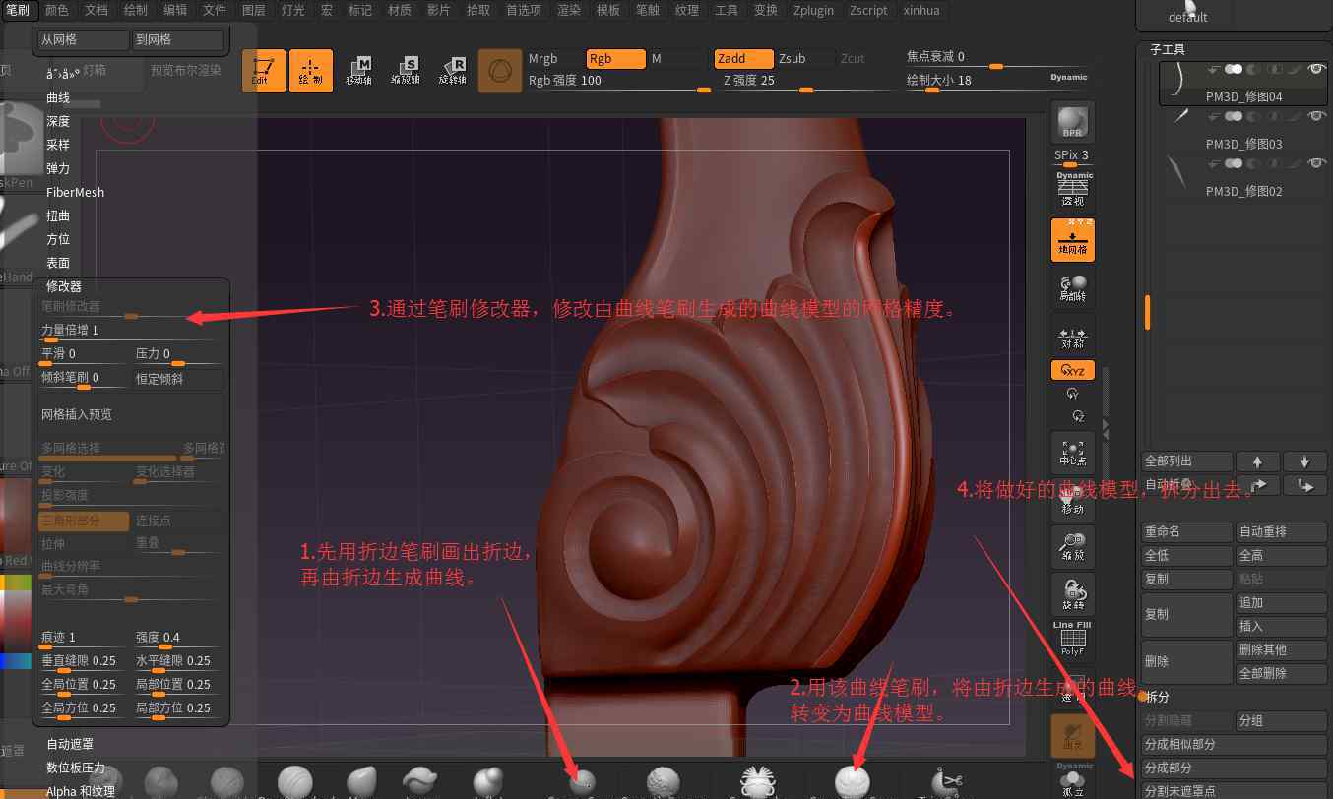Click the Zoom (缩放) view icon
Viewport: 1333px width, 799px height.
click(x=1073, y=547)
